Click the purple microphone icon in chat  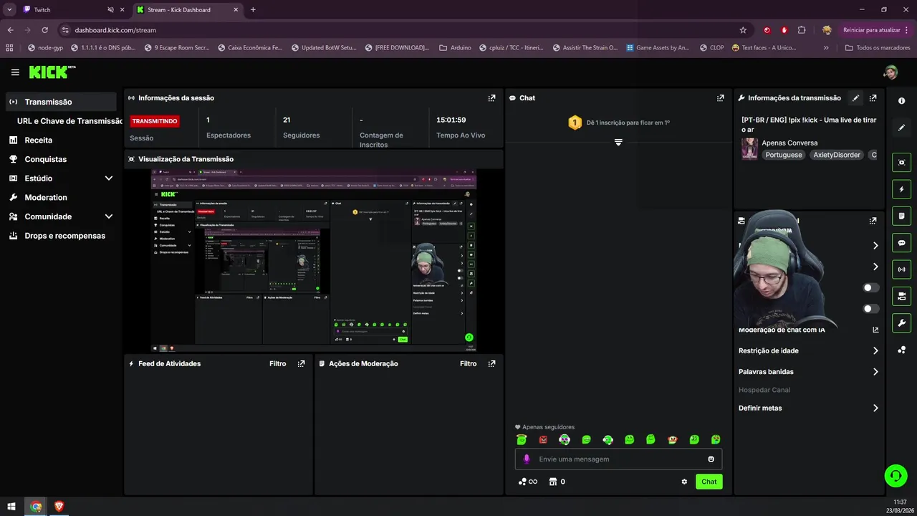click(x=527, y=459)
